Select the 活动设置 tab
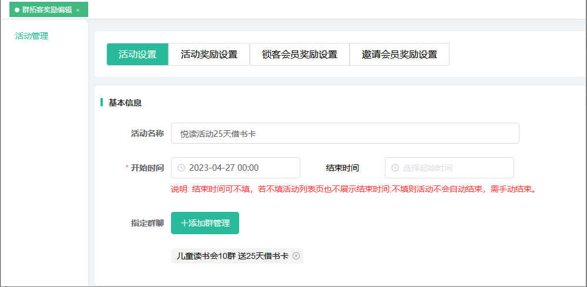The image size is (587, 287). (x=137, y=55)
